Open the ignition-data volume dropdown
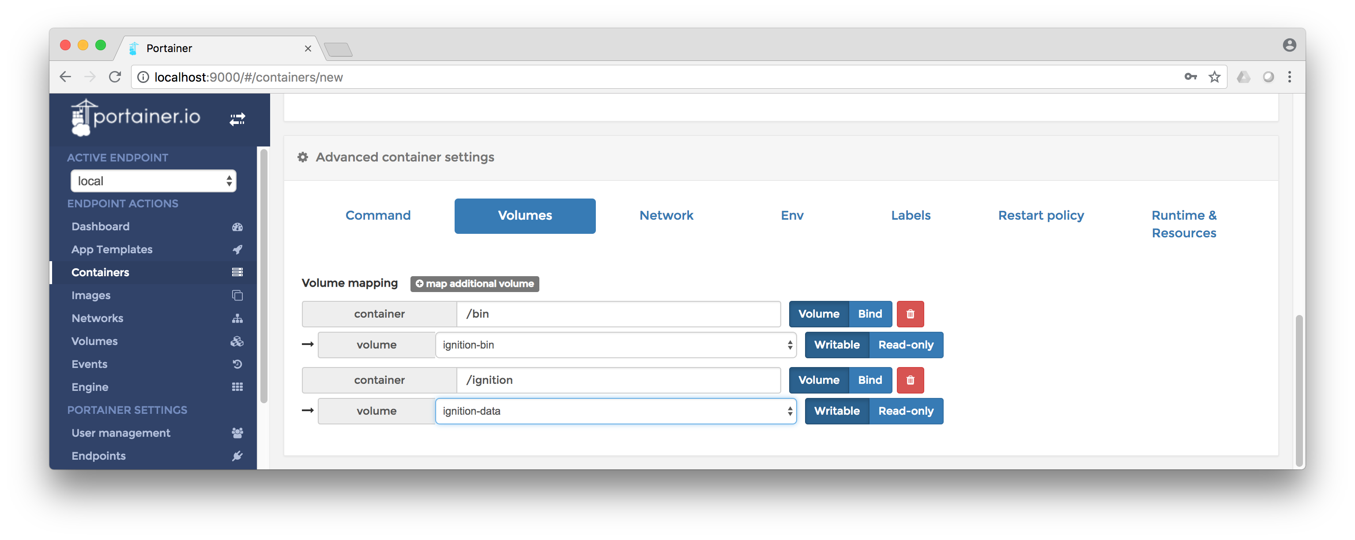This screenshot has height=540, width=1355. [615, 411]
